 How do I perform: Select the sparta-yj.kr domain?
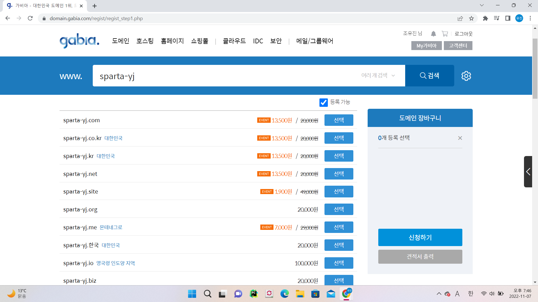(339, 156)
